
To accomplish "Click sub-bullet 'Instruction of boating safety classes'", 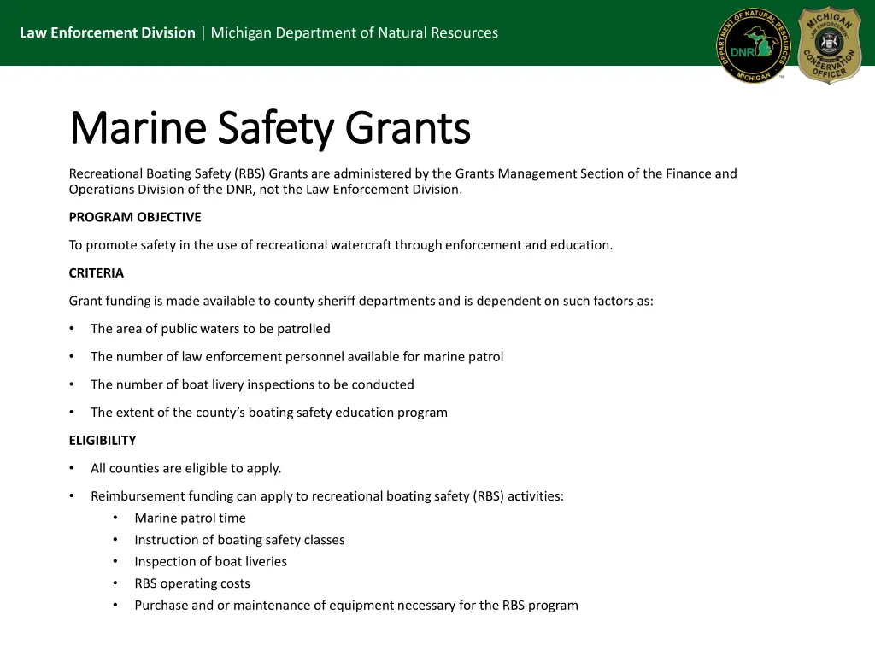I will (239, 540).
